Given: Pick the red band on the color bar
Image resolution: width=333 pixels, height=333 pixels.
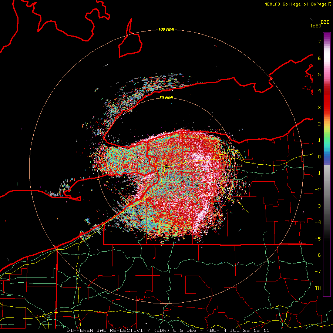Looking at the screenshot, I should click(x=327, y=103).
